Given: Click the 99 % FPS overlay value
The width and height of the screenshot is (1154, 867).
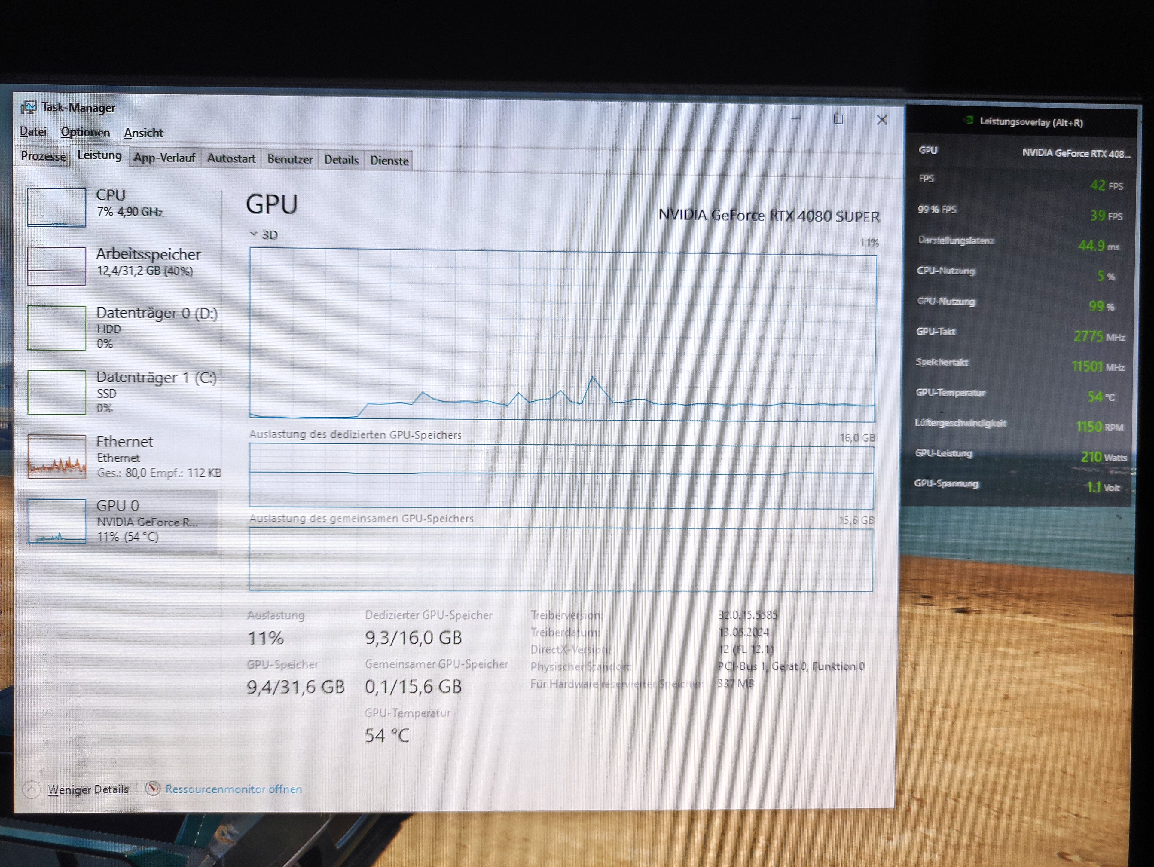Looking at the screenshot, I should pyautogui.click(x=1106, y=216).
